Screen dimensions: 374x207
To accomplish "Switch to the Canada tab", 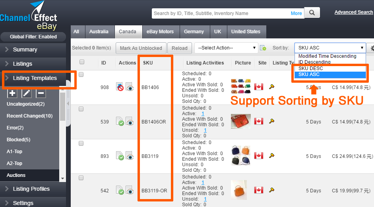I will [128, 32].
